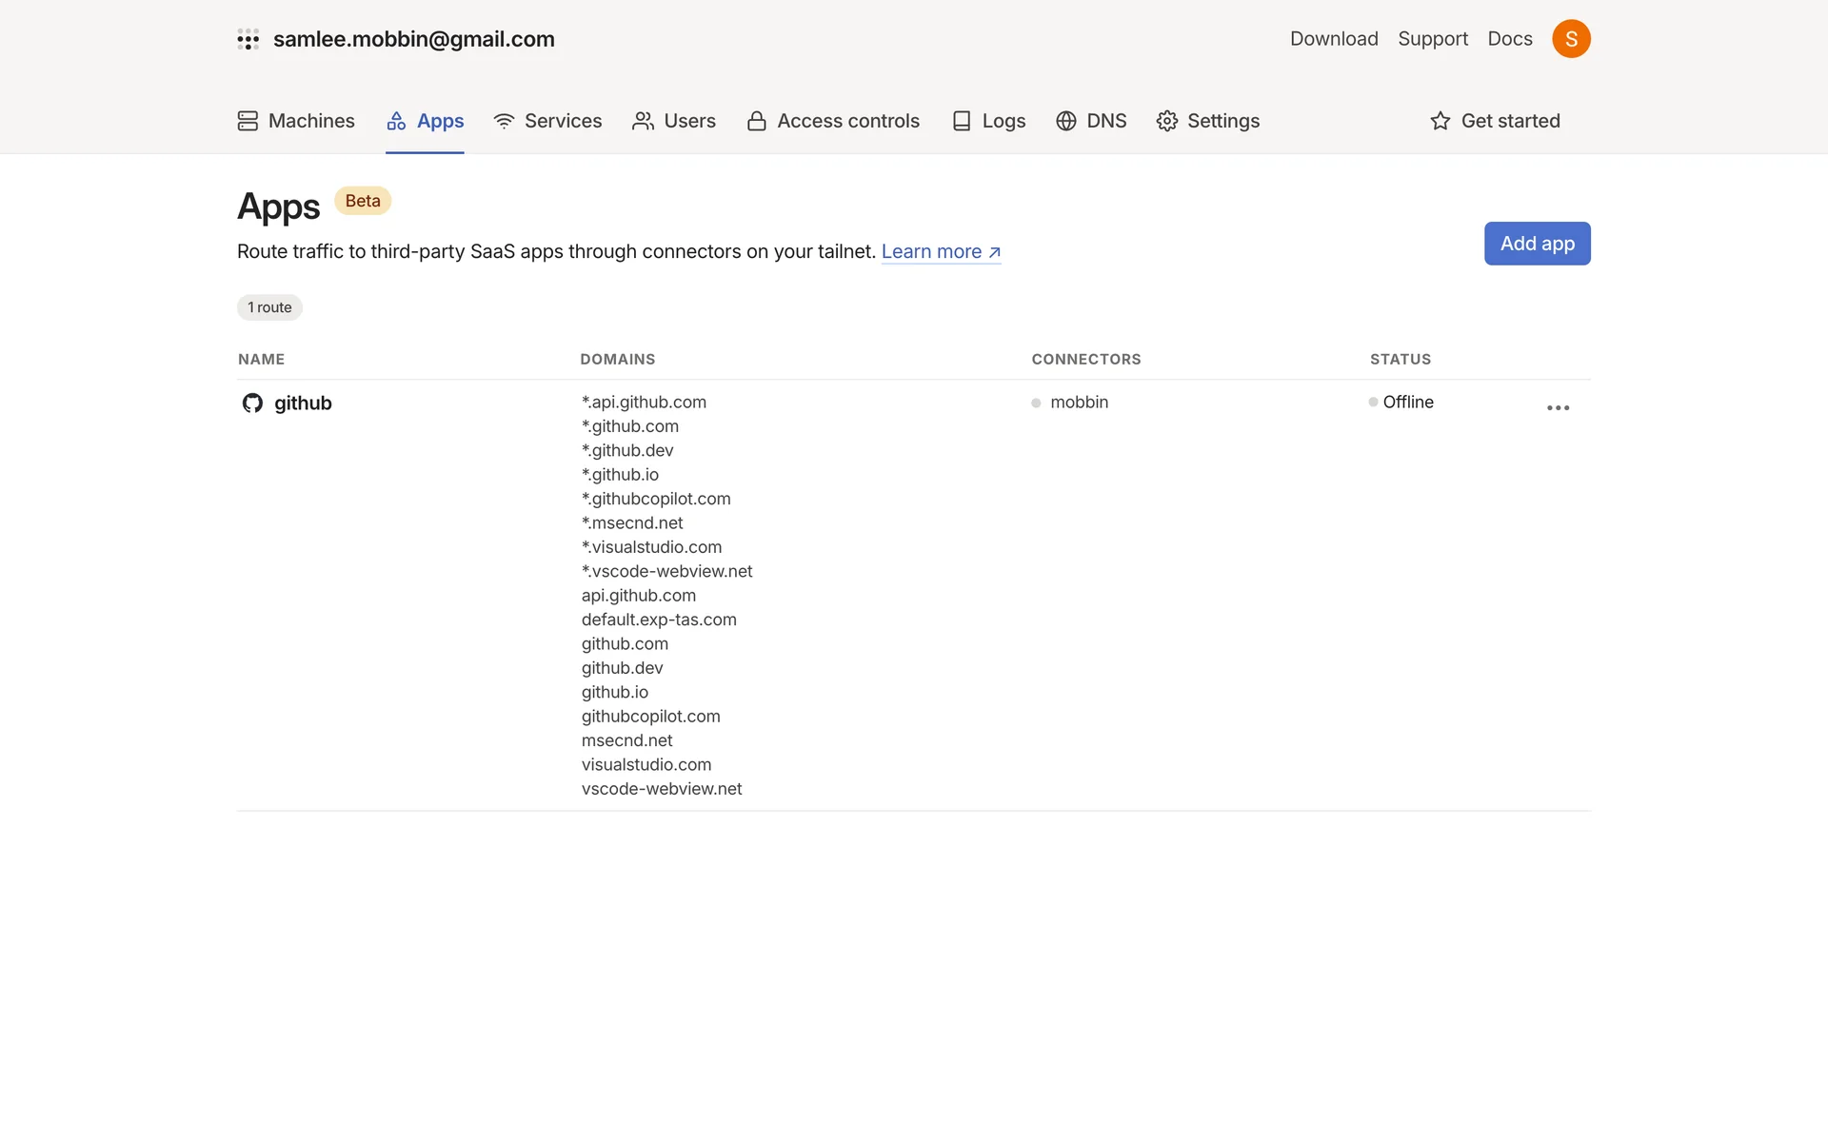Follow the Learn more link
The width and height of the screenshot is (1828, 1142).
[x=941, y=251]
